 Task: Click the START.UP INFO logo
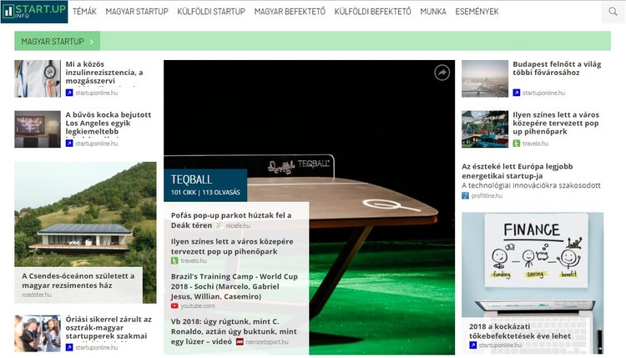click(34, 12)
